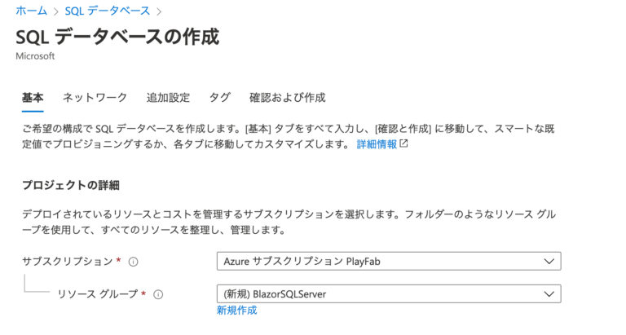Open the 詳細情報 link
626x335 pixels.
pyautogui.click(x=377, y=144)
